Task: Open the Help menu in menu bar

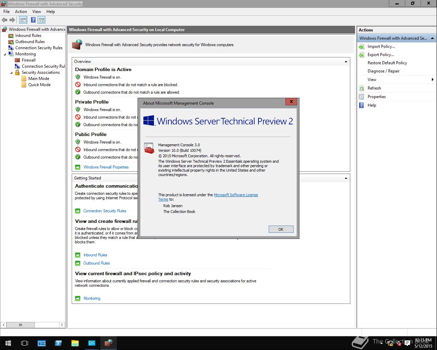Action: tap(51, 12)
